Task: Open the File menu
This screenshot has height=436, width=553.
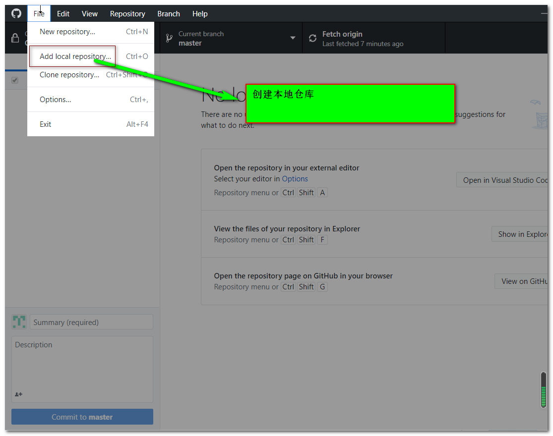Action: click(39, 14)
